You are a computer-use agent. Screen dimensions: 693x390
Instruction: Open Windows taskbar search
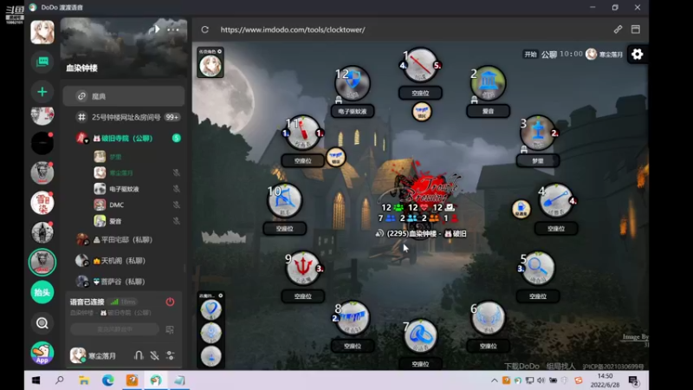click(60, 380)
